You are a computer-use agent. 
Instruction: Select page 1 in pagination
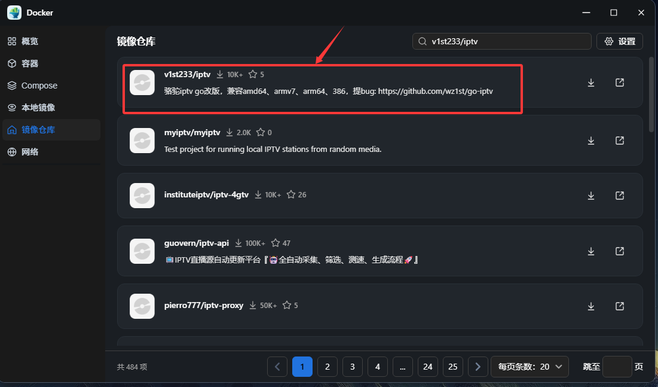tap(302, 367)
